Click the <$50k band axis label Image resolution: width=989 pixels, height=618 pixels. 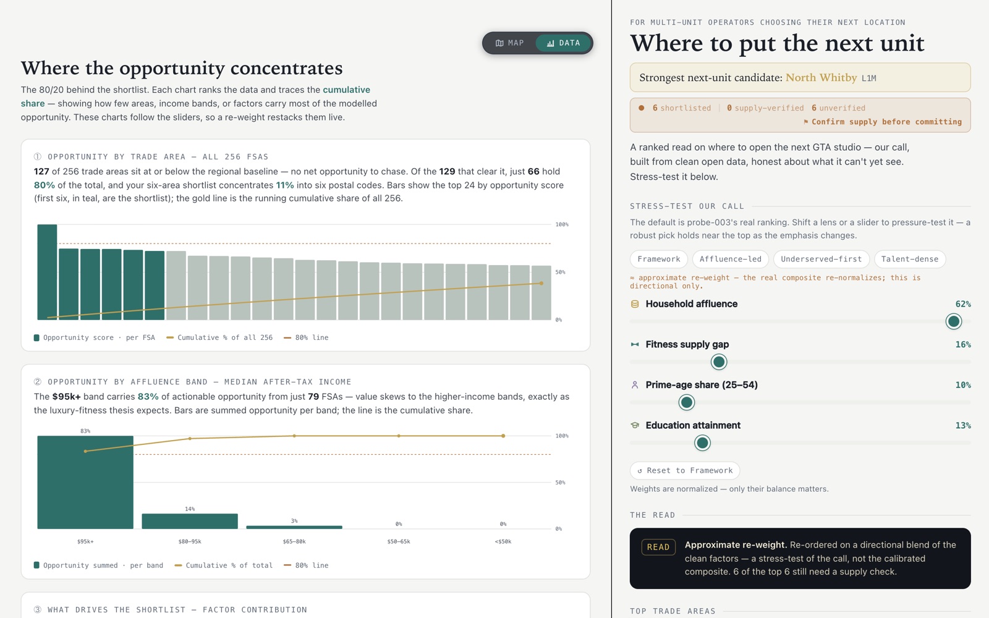(x=503, y=541)
